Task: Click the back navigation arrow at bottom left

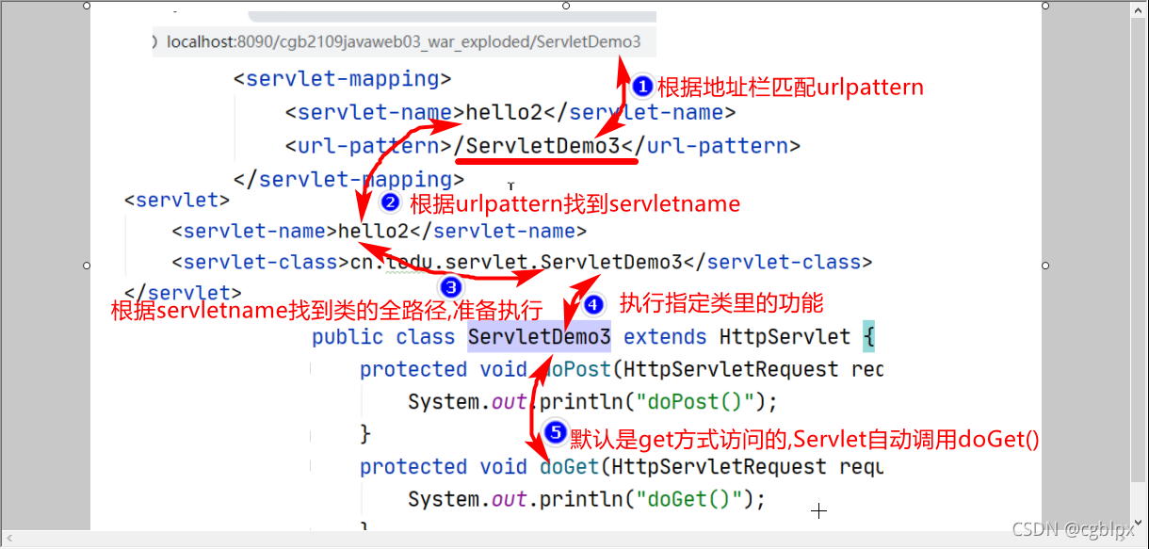Action: tap(9, 537)
